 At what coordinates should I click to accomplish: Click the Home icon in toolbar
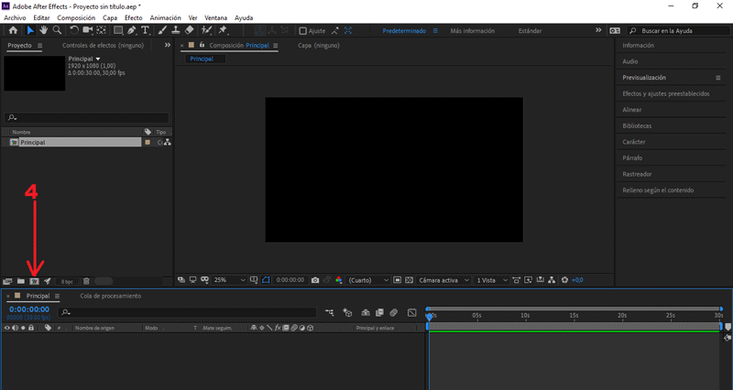click(13, 30)
